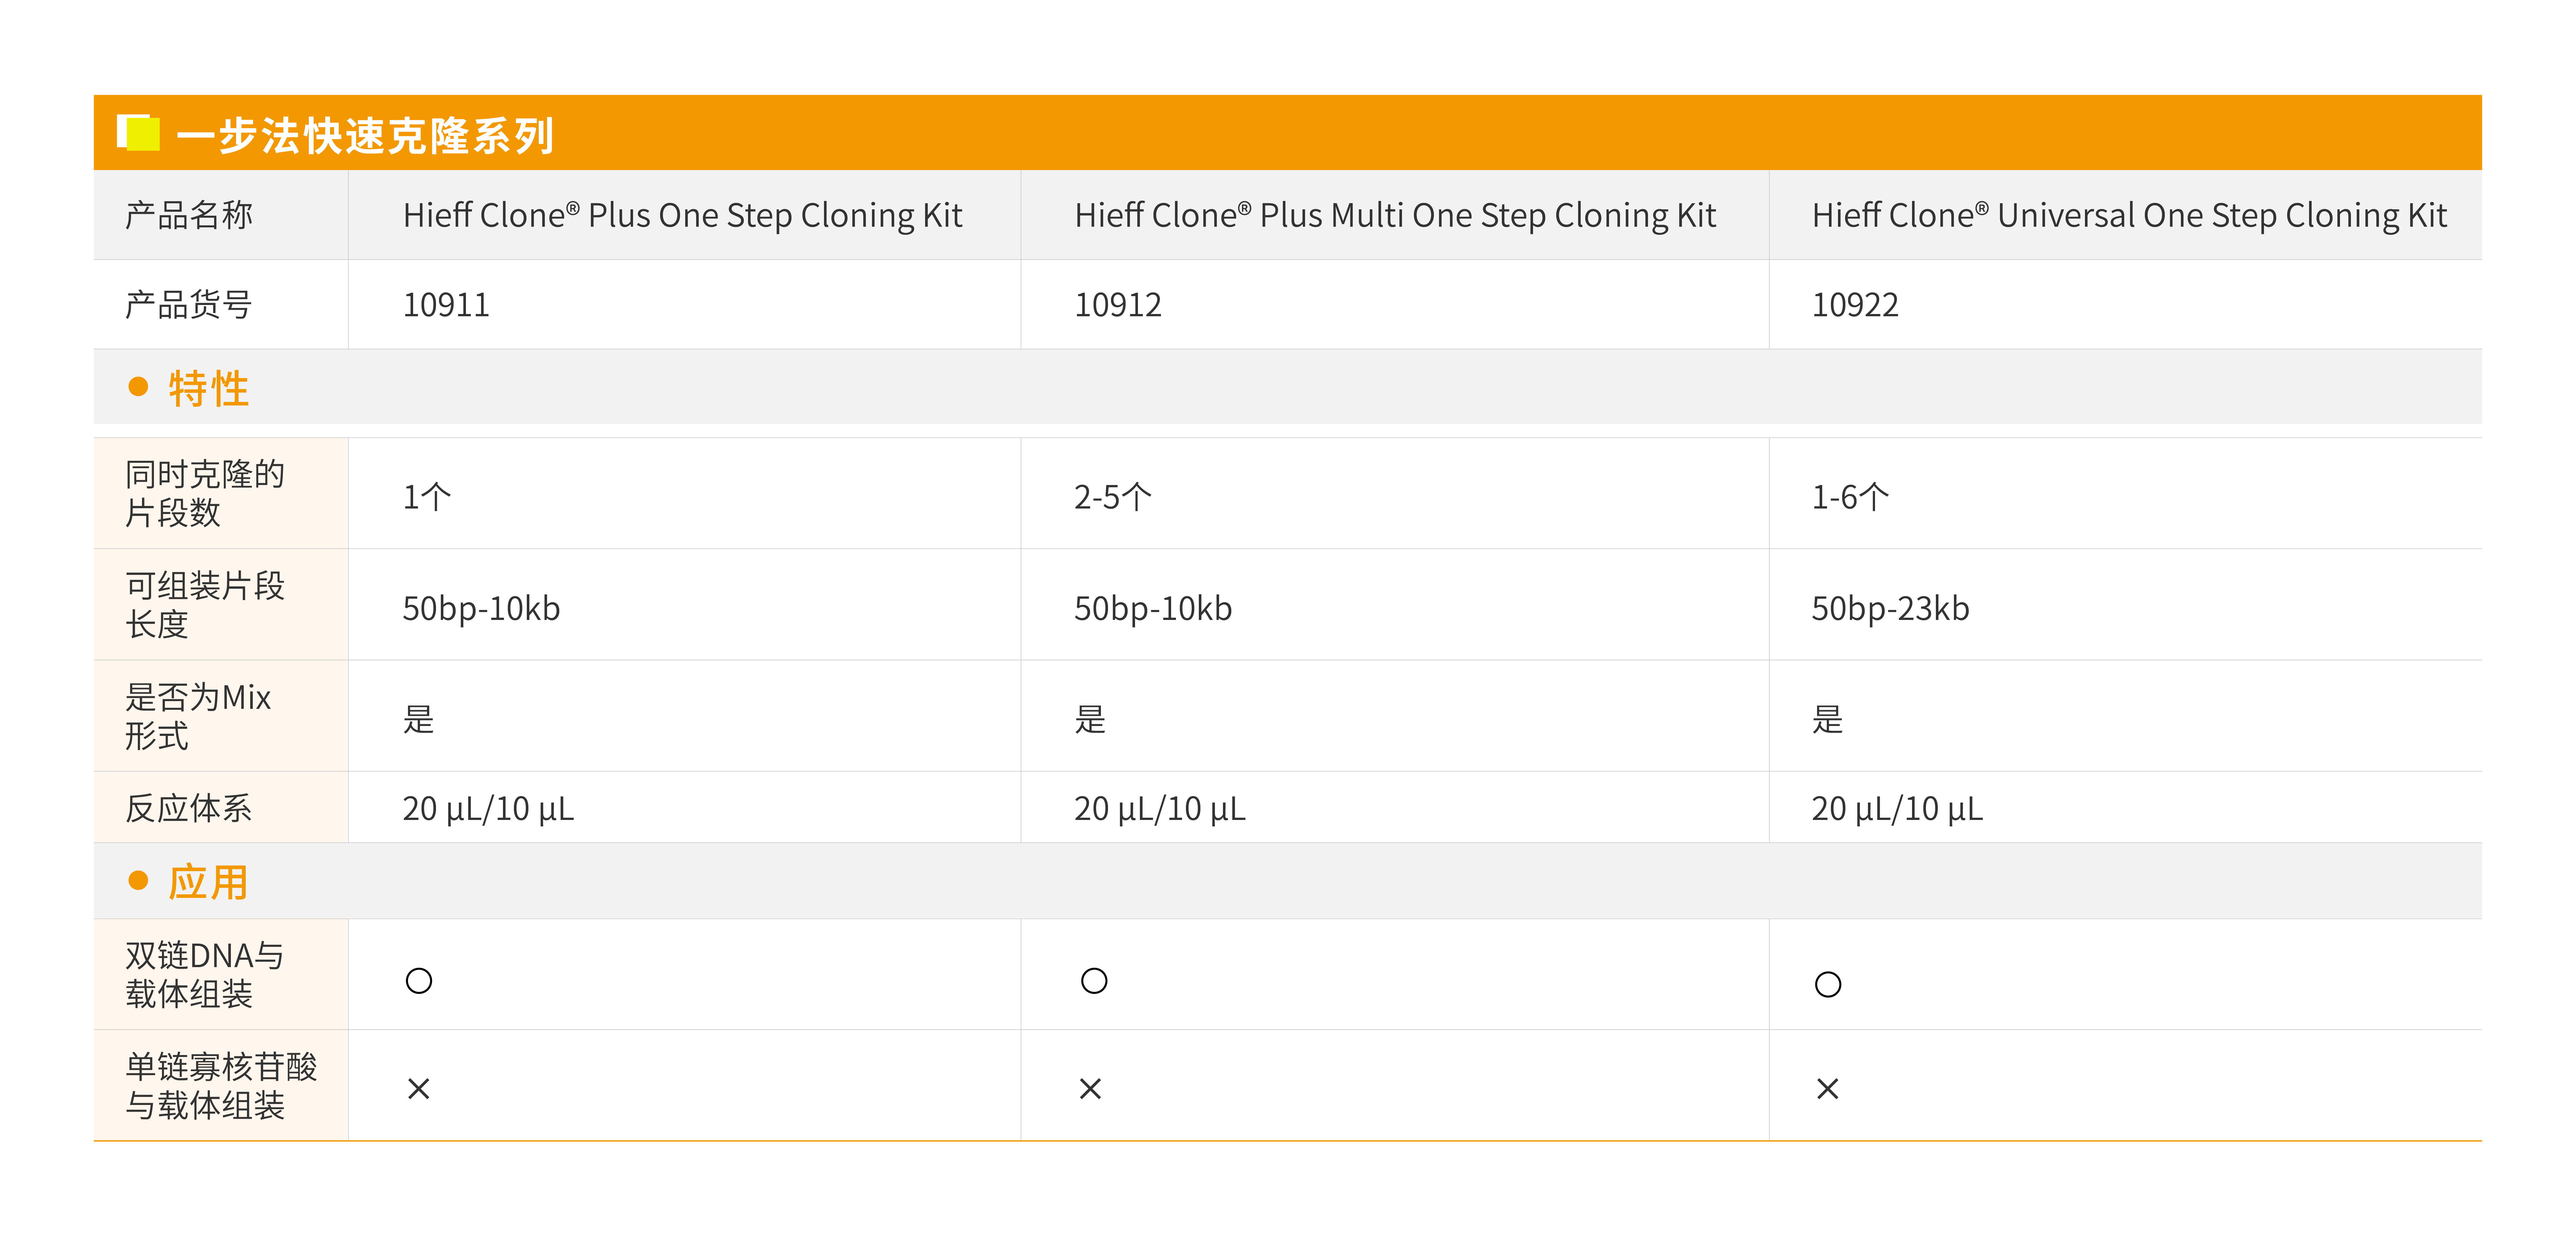The width and height of the screenshot is (2576, 1237).
Task: Click the circle mark under product 10912
Action: (x=1094, y=981)
